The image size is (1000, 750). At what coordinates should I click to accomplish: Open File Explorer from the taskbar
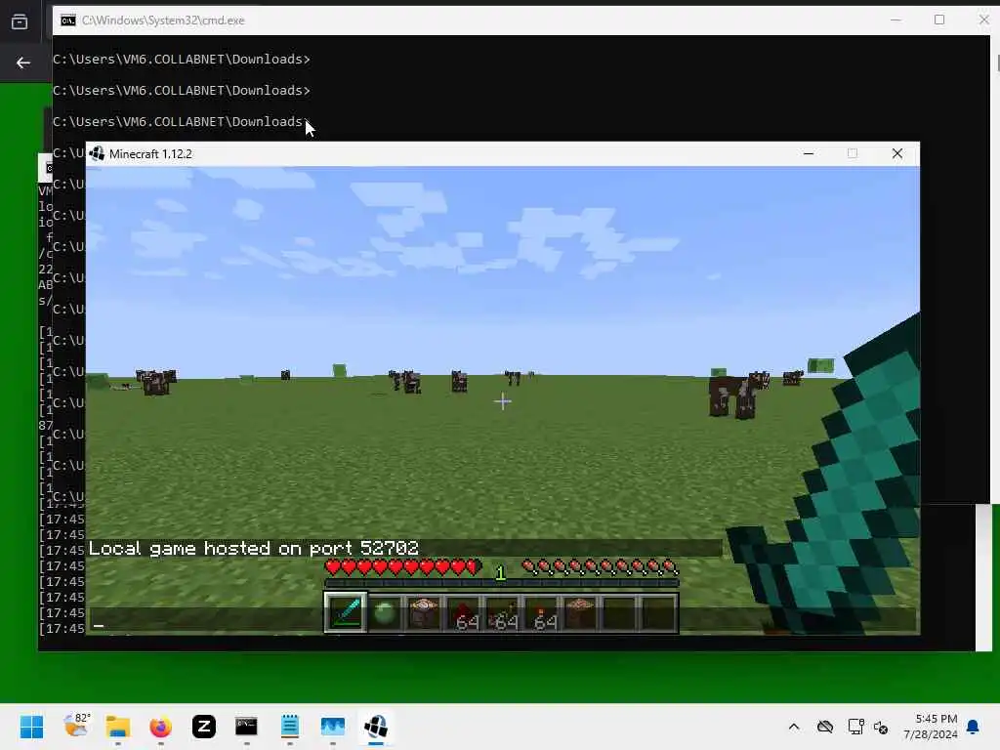pos(118,727)
